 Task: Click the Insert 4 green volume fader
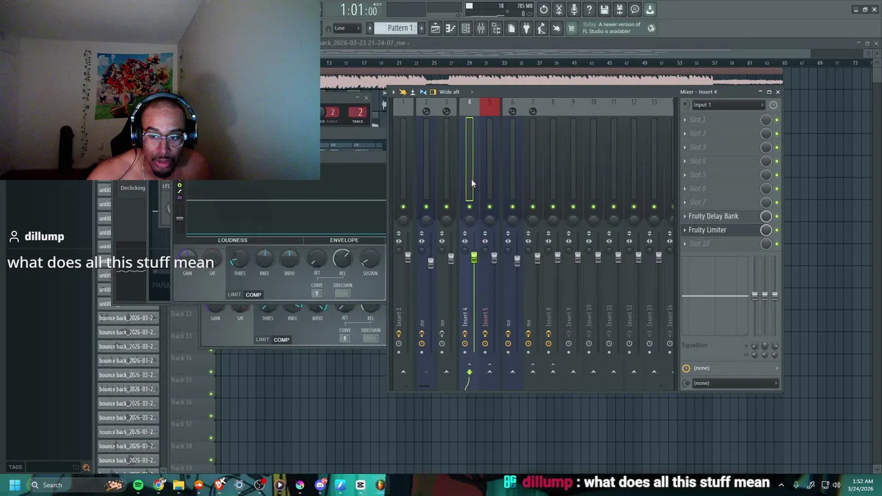[x=473, y=258]
